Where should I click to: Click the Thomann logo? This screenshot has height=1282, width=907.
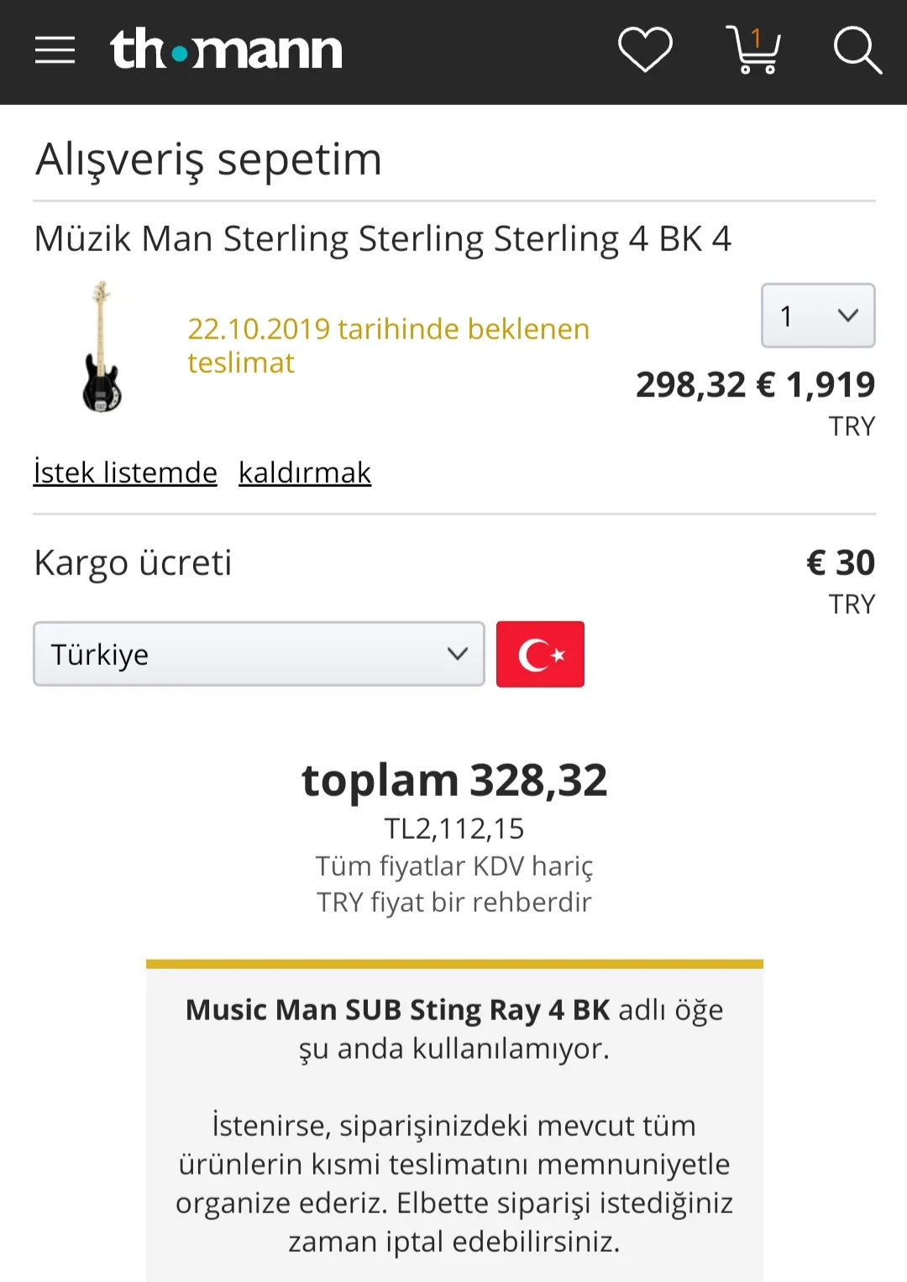pyautogui.click(x=226, y=50)
